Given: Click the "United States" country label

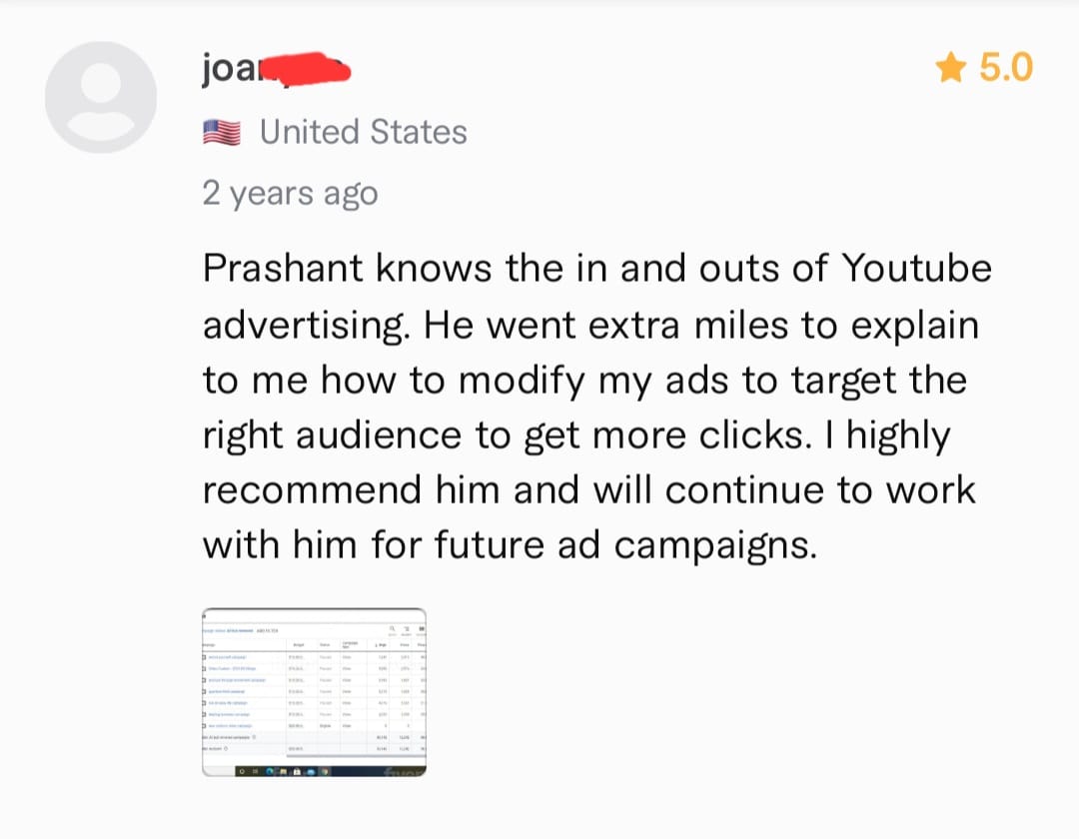Looking at the screenshot, I should pos(364,132).
